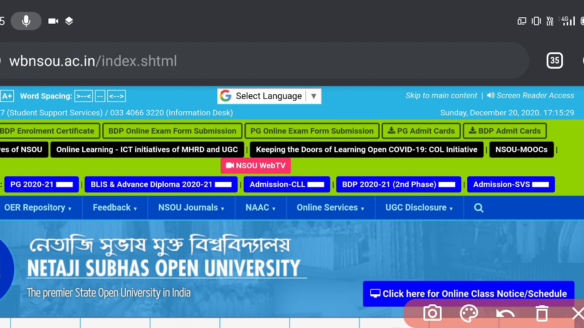
Task: Open the browser tab switcher showing 35
Action: tap(554, 61)
